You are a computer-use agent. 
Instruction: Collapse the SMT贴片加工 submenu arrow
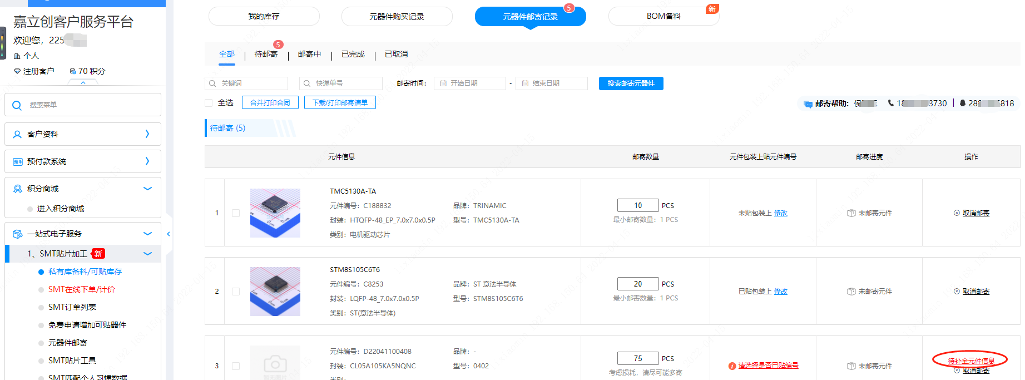147,254
